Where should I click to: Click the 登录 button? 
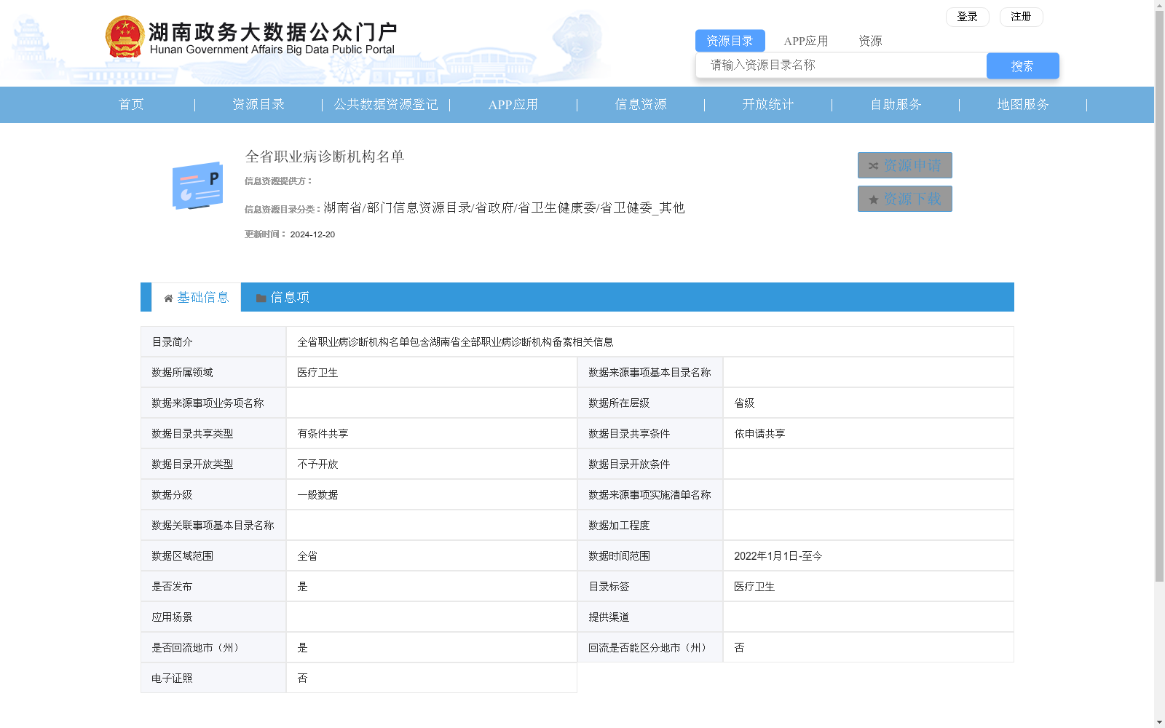(x=968, y=17)
